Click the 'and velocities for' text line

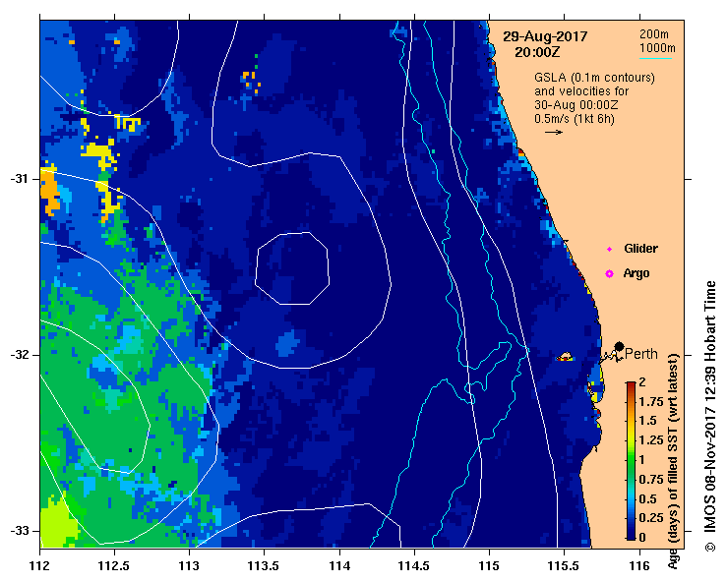pyautogui.click(x=581, y=91)
